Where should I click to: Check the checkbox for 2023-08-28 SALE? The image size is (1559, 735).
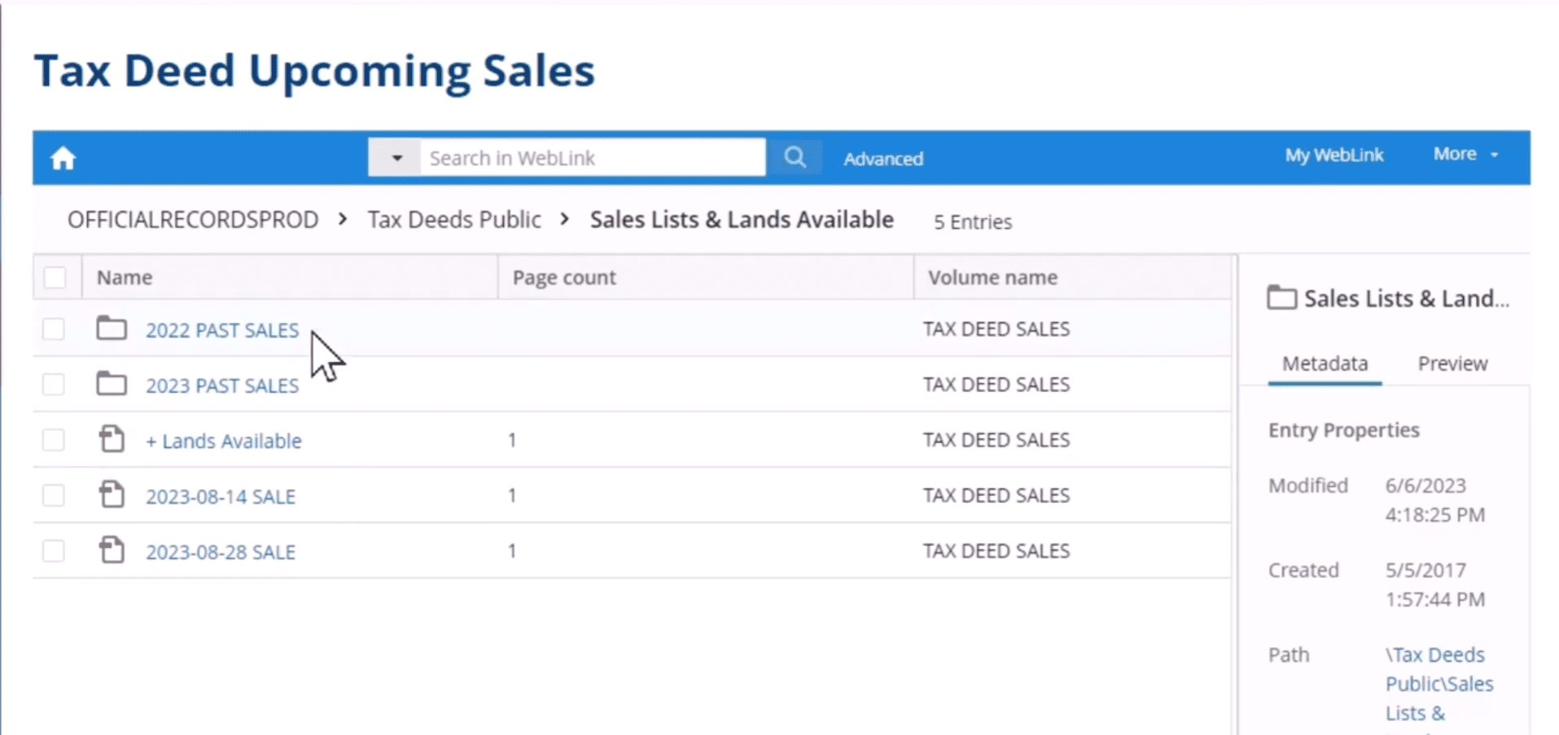(53, 550)
